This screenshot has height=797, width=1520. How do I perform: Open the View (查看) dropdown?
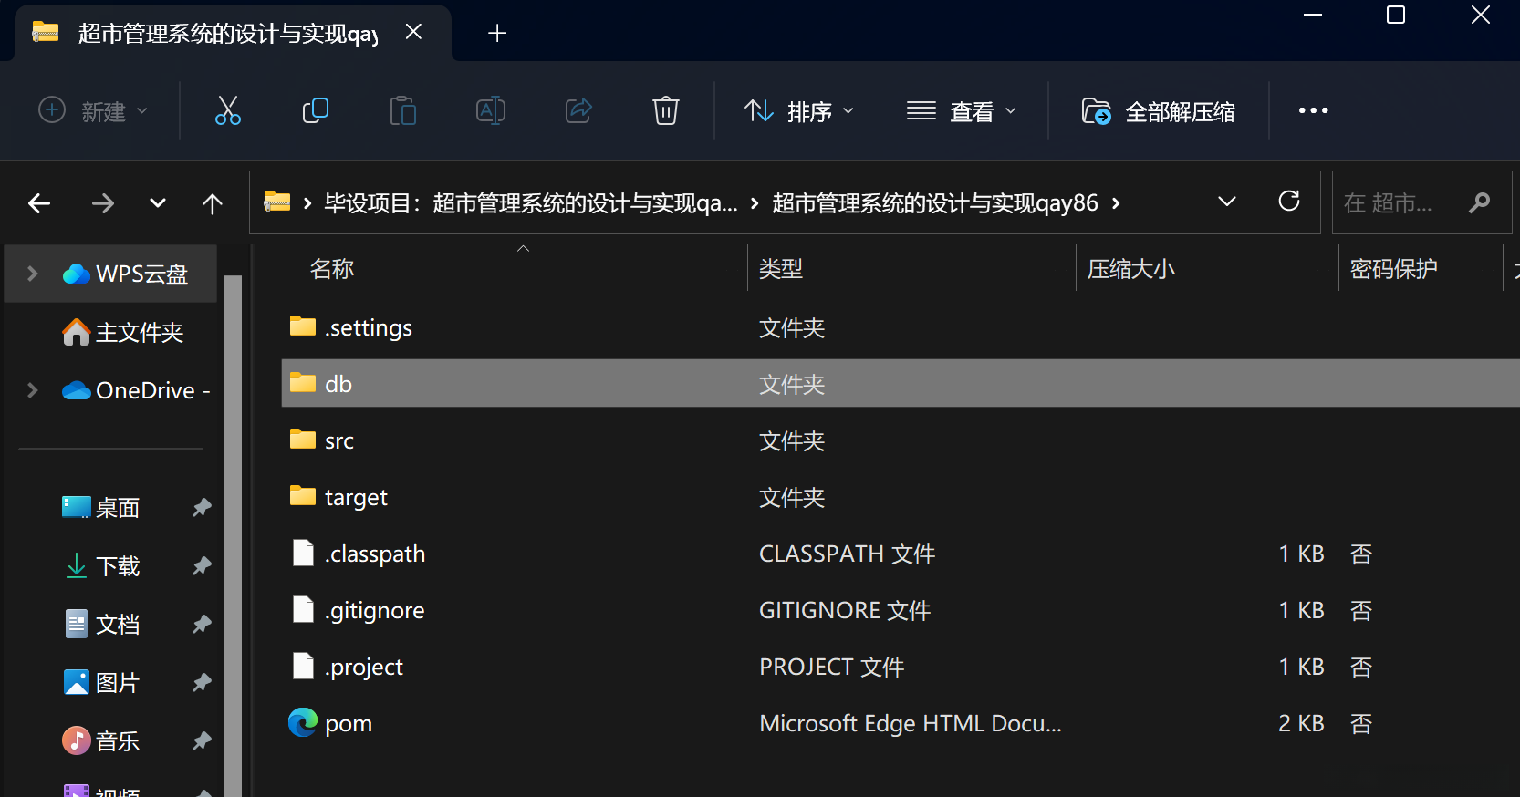(961, 111)
